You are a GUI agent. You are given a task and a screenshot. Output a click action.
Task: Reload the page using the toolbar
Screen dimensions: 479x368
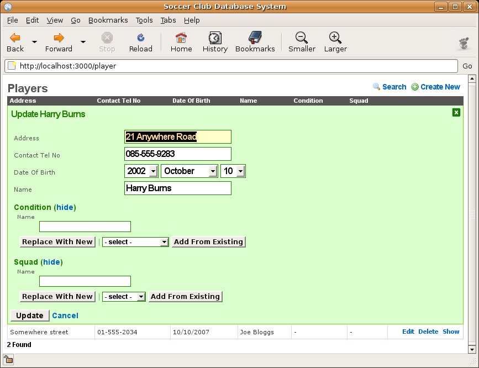[140, 38]
